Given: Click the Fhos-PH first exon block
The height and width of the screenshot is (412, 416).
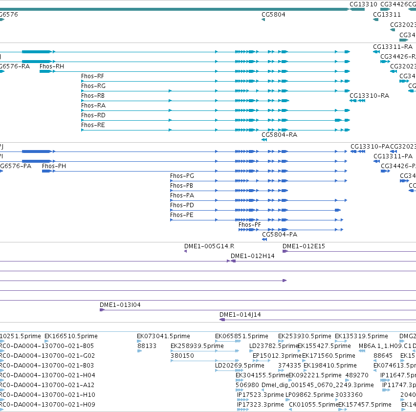Looking at the screenshot, I should (46, 171).
